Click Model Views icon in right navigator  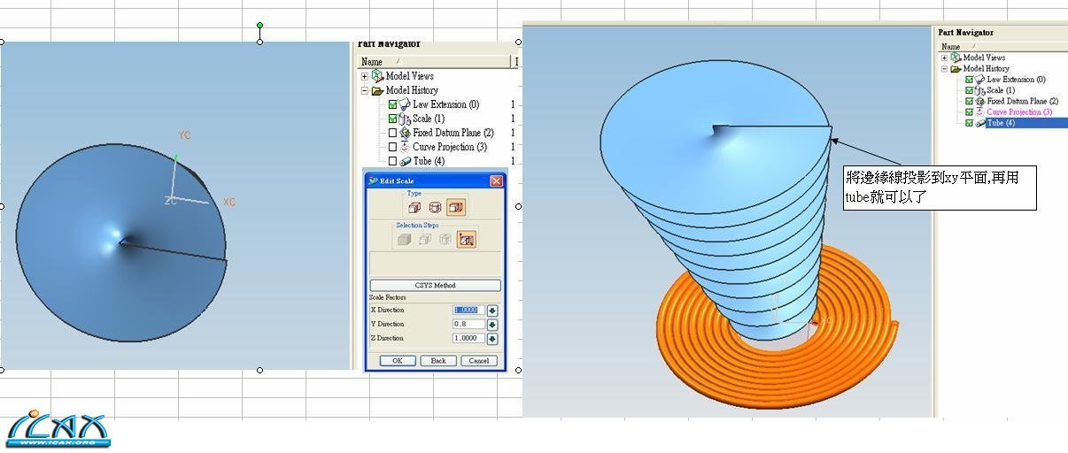956,58
